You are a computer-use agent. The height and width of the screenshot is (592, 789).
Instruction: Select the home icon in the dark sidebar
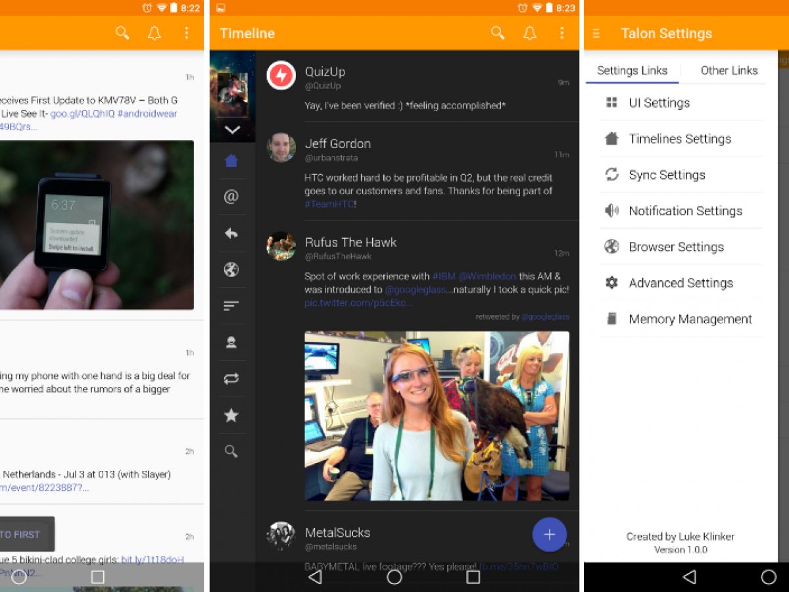pos(231,161)
